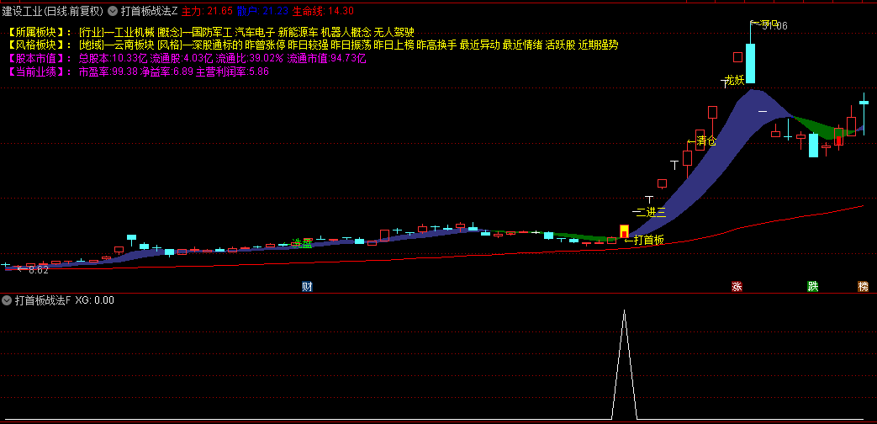
Task: Click the XG: 0.00 value
Action: 94,300
